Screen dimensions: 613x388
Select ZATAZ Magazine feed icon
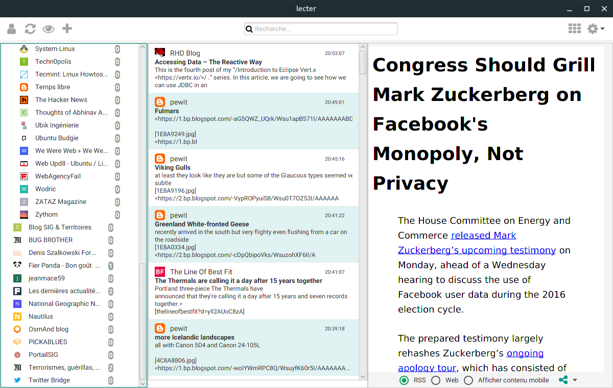click(x=23, y=202)
